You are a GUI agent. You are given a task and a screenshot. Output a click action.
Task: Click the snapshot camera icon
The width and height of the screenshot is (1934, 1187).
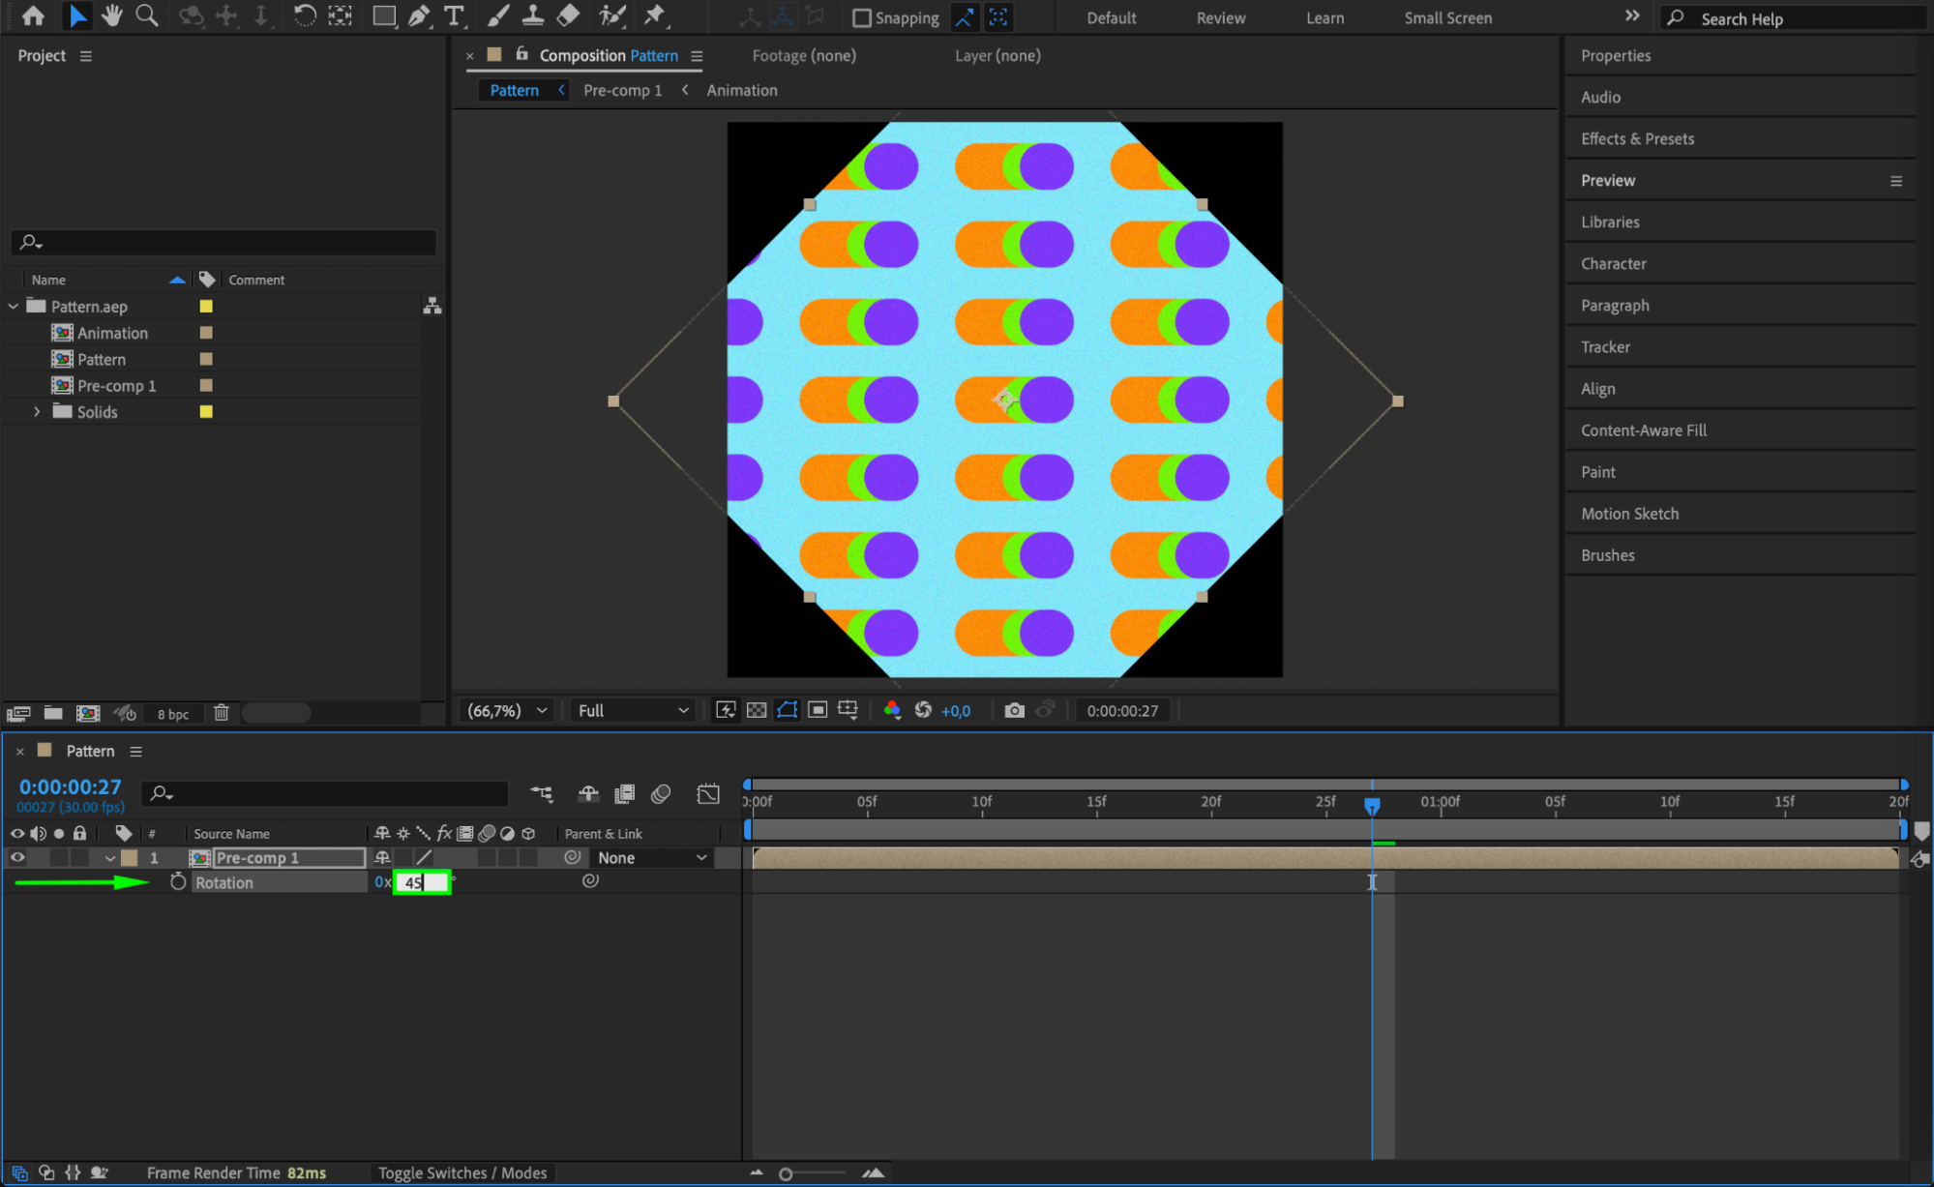pyautogui.click(x=1013, y=710)
